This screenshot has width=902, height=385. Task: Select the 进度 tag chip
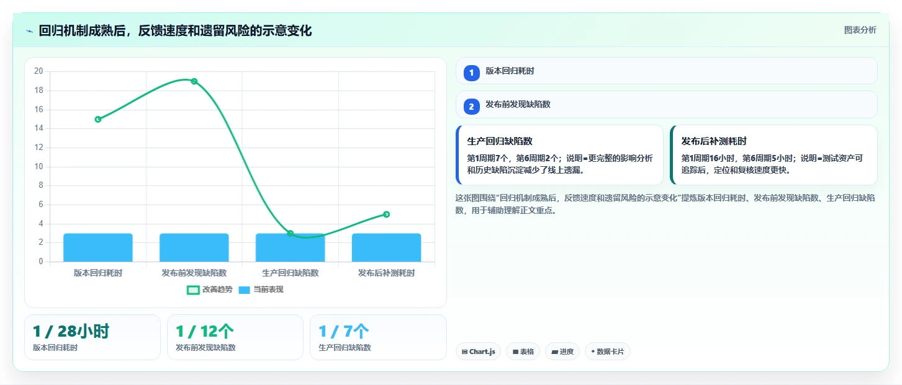tap(562, 352)
